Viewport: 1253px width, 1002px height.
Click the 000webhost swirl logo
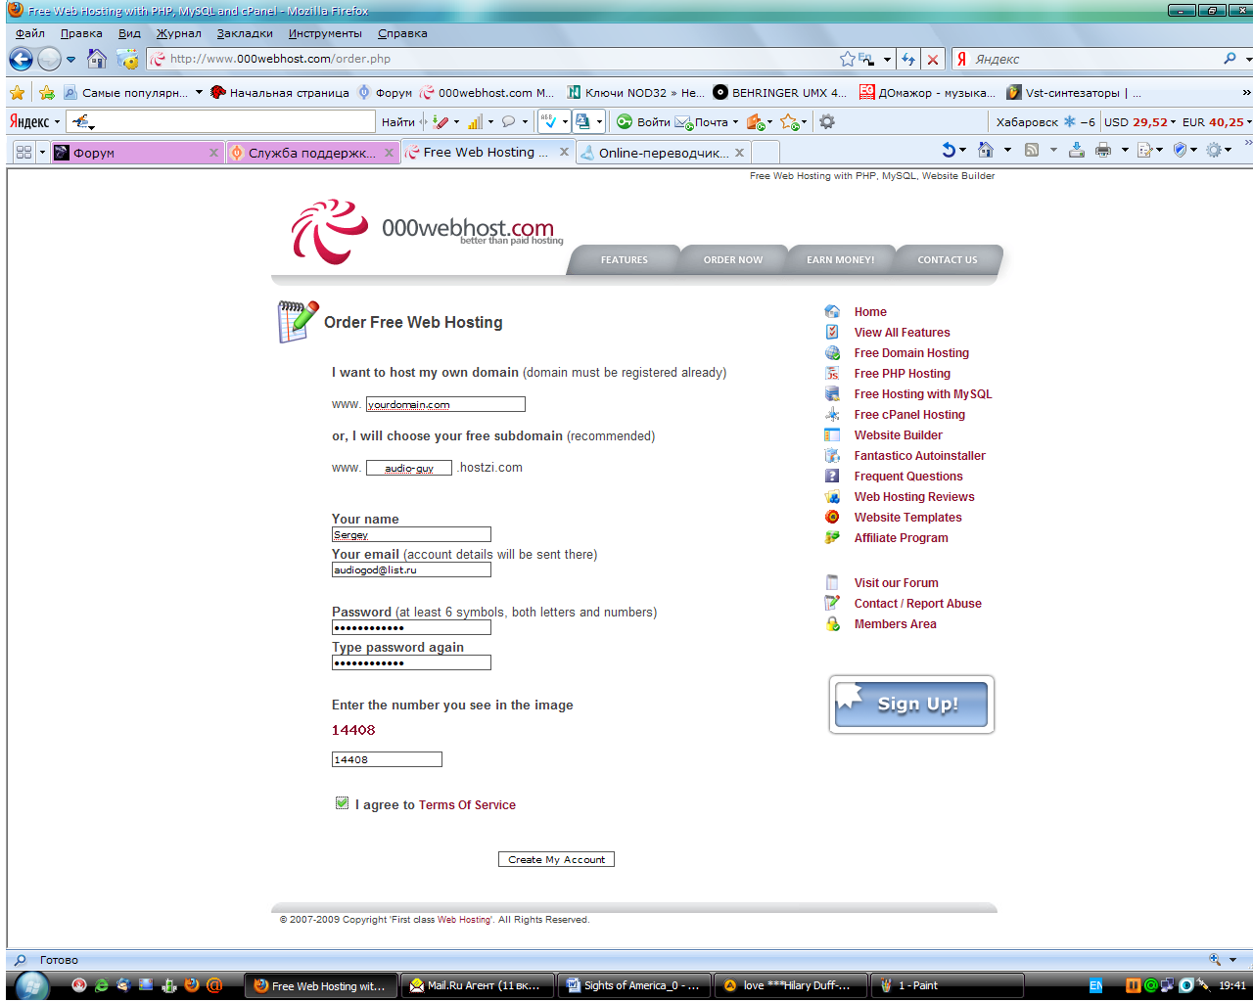[x=329, y=232]
